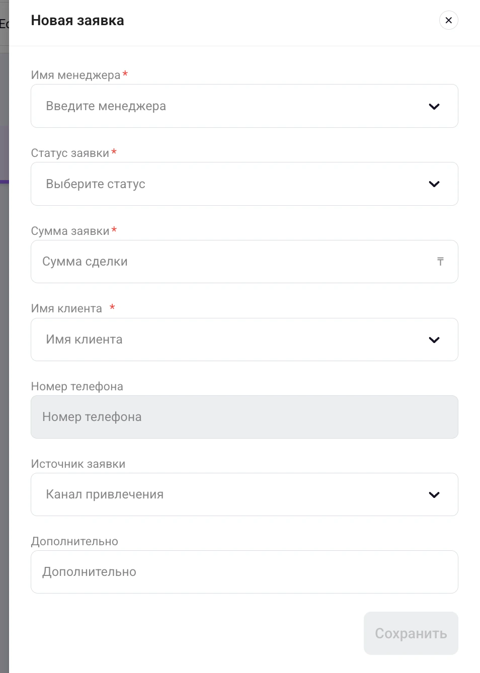Screen dimensions: 480x673
Task: Click the chevron icon on manager field
Action: [x=434, y=106]
